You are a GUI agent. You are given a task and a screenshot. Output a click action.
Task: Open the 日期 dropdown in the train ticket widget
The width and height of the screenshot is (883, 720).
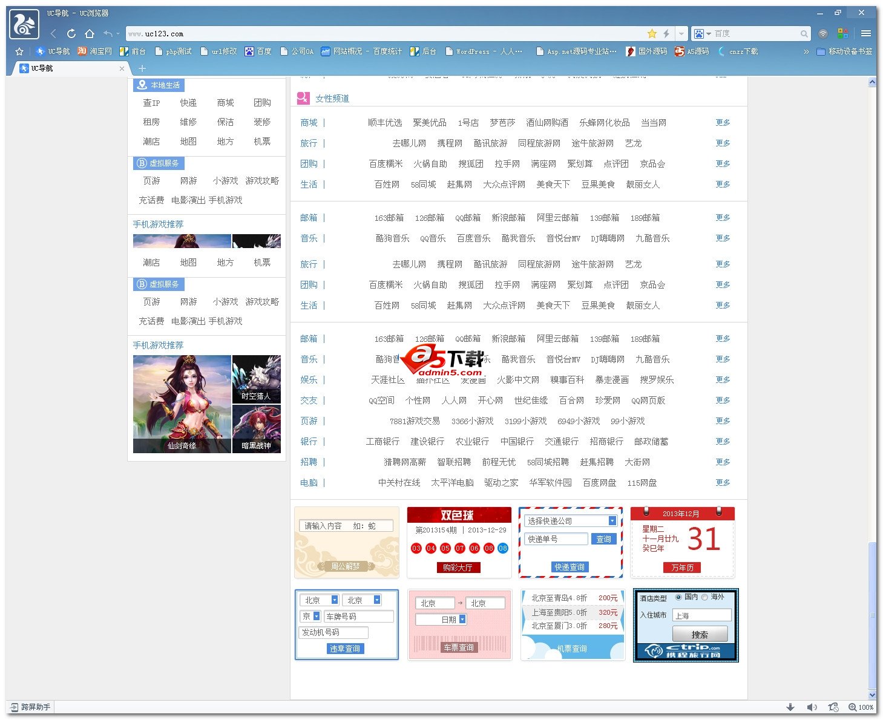(x=441, y=620)
